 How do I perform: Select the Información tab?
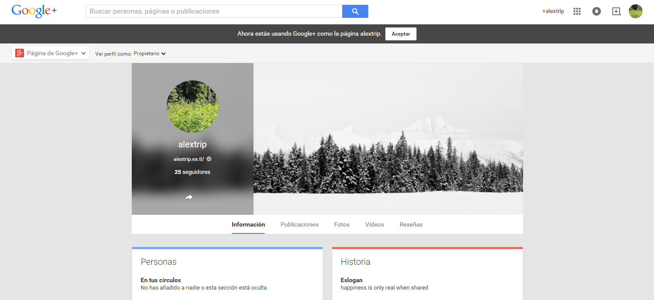(x=248, y=225)
